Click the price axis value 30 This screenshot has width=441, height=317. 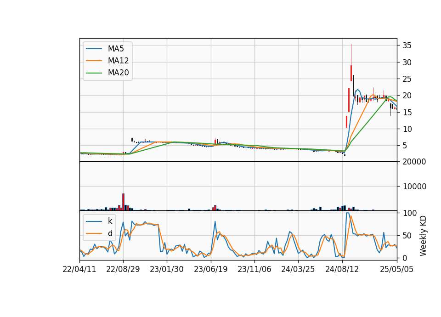click(407, 62)
